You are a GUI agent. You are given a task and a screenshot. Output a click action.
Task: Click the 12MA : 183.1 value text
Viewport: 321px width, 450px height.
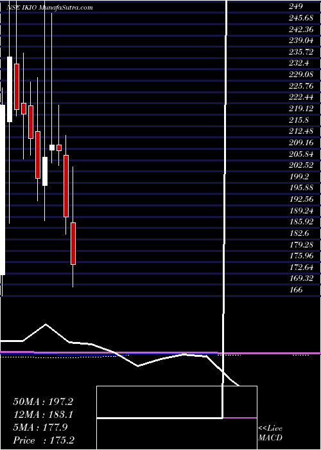pyautogui.click(x=43, y=415)
